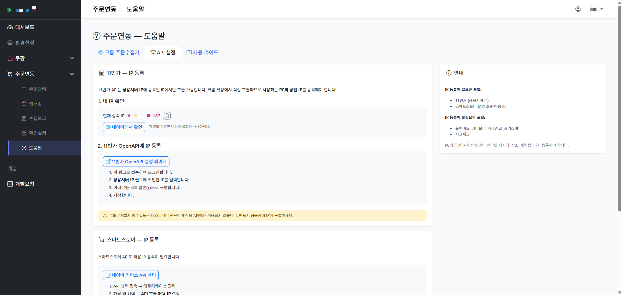Expand the 쿠팡 menu chevron

(72, 58)
